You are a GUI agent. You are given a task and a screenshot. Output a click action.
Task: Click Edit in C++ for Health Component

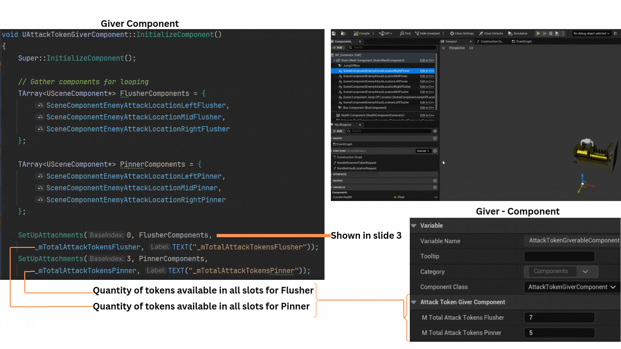(x=427, y=115)
